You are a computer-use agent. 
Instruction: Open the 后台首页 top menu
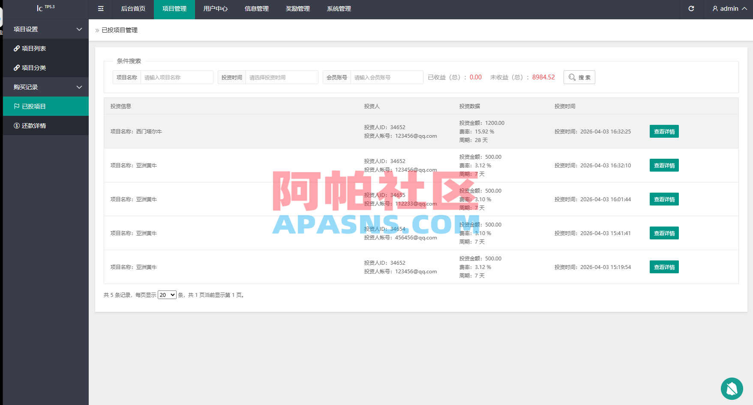pyautogui.click(x=133, y=9)
